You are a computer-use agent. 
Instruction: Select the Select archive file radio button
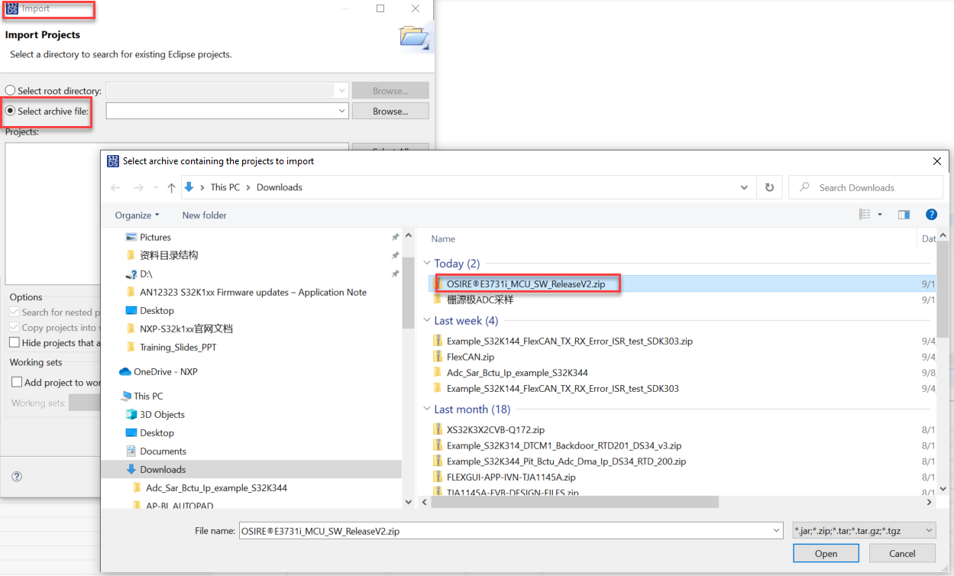tap(11, 111)
